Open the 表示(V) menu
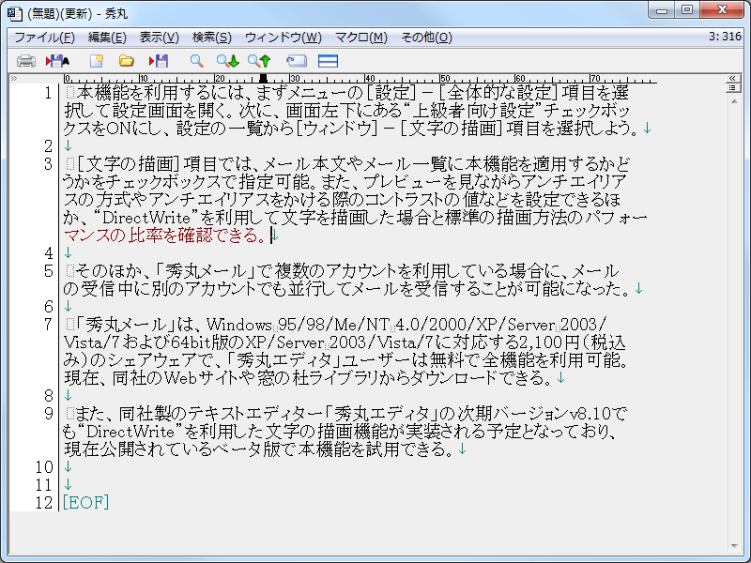The image size is (751, 563). click(x=159, y=38)
